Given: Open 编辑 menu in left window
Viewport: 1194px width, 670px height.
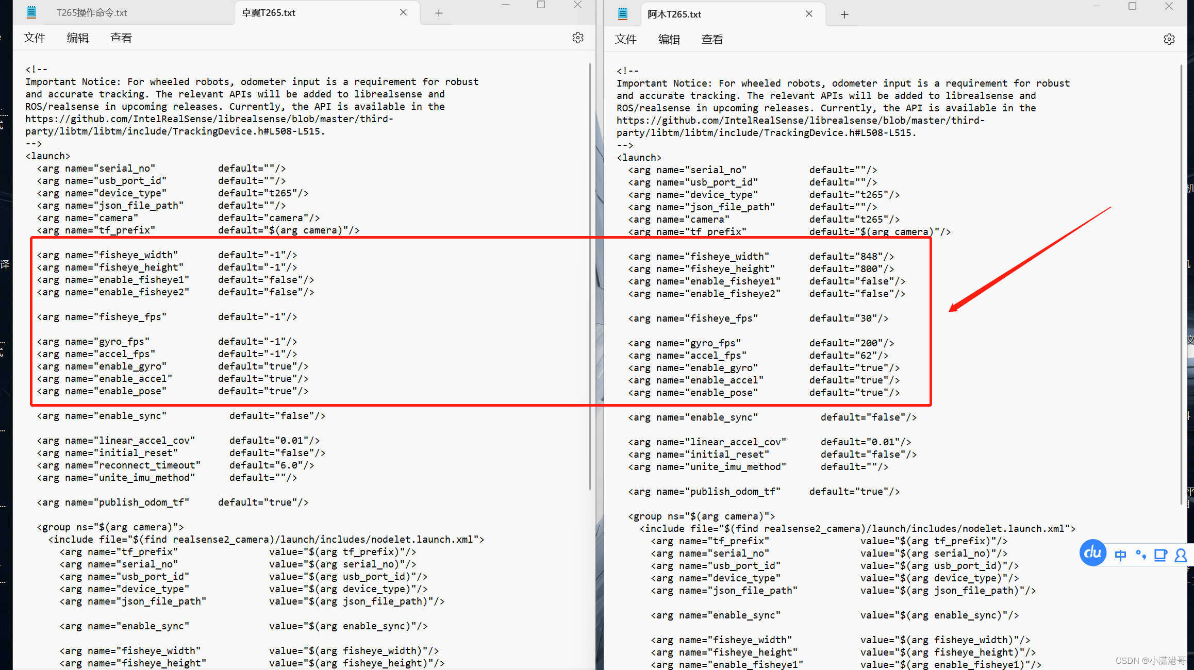Looking at the screenshot, I should [x=78, y=38].
